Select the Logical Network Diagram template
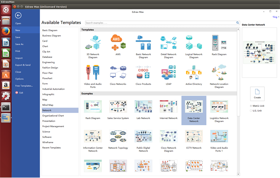Image resolution: width=280 pixels, height=178 pixels. (x=194, y=46)
